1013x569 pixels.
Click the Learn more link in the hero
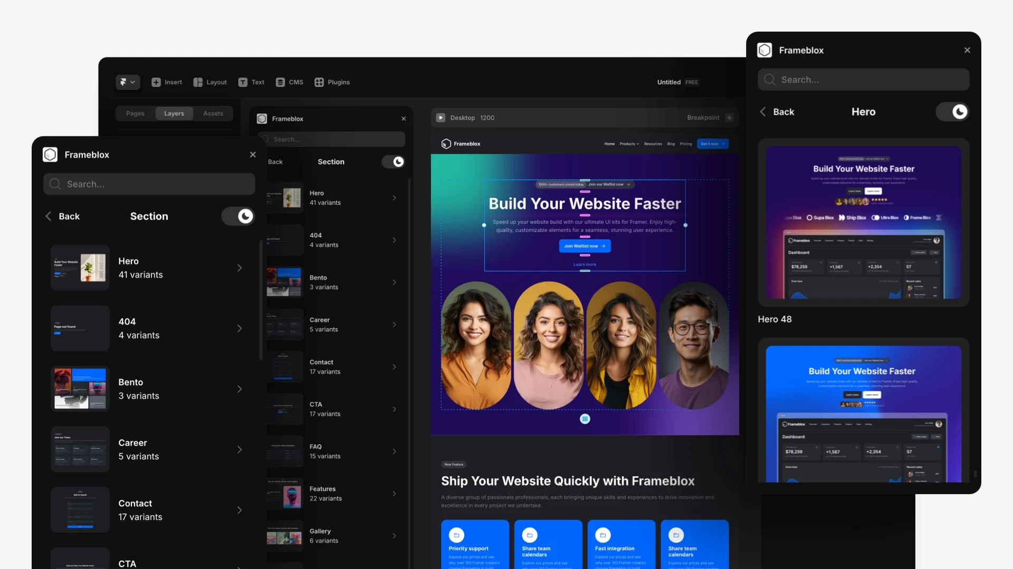pyautogui.click(x=585, y=264)
